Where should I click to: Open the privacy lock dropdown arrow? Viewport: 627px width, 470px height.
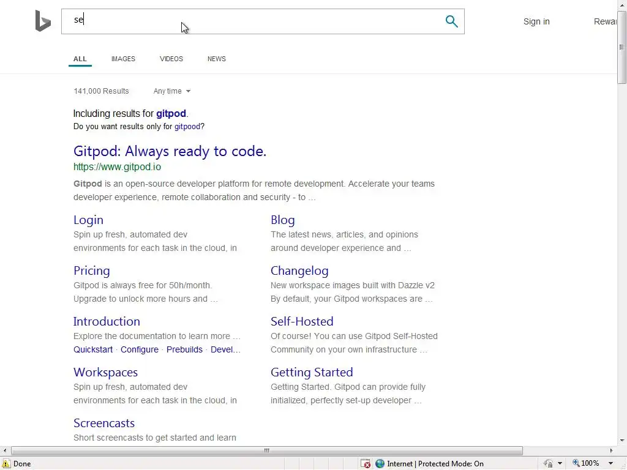[560, 464]
